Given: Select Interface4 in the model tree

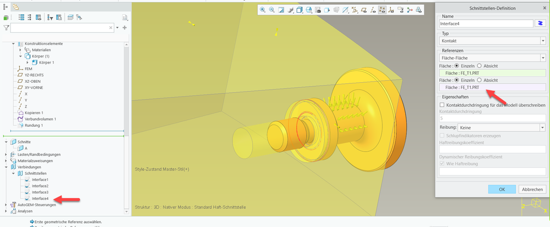Looking at the screenshot, I should 40,198.
